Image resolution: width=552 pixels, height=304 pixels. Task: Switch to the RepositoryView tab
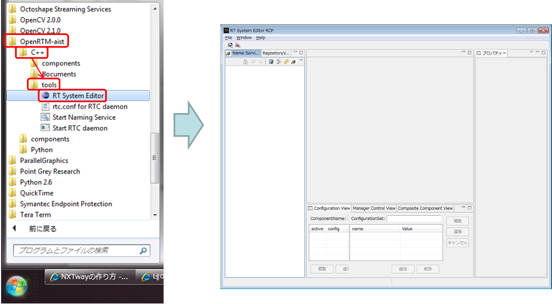click(275, 53)
